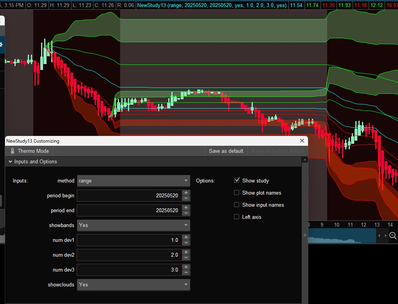Click the grip handle left of overview strip
The image size is (398, 304).
(x=305, y=235)
